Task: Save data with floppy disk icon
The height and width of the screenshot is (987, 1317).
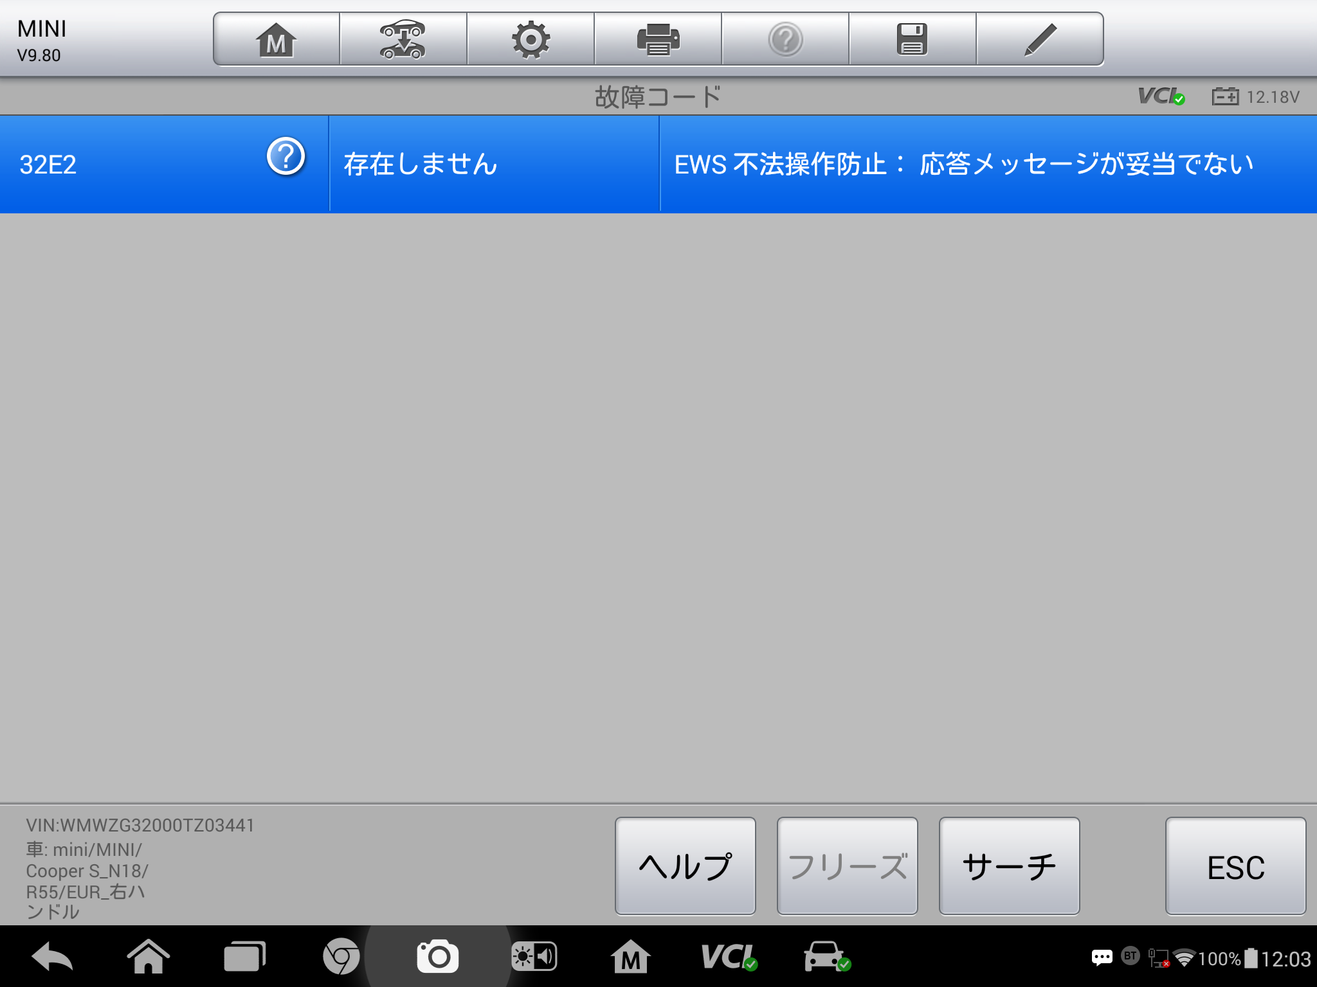Action: click(x=912, y=39)
